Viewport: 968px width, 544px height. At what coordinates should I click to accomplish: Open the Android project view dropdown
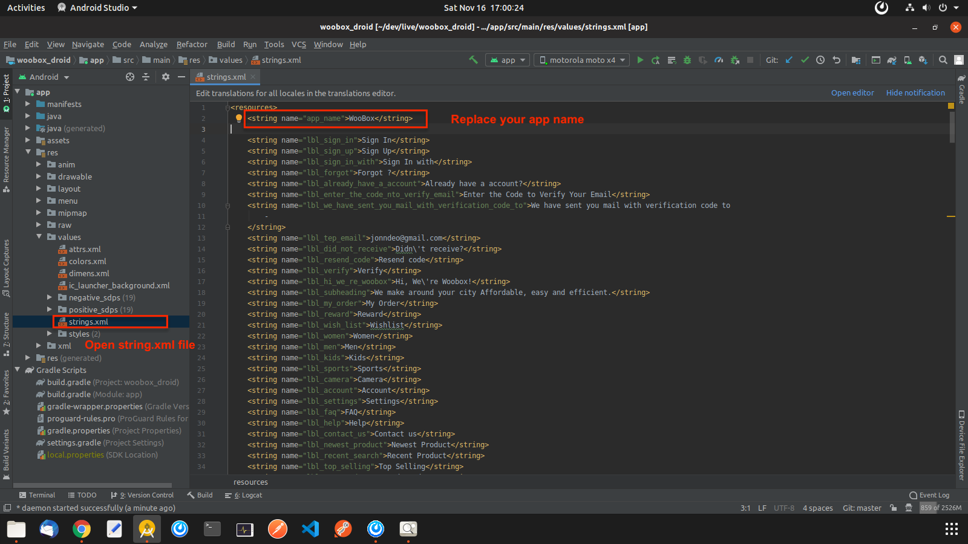tap(44, 77)
